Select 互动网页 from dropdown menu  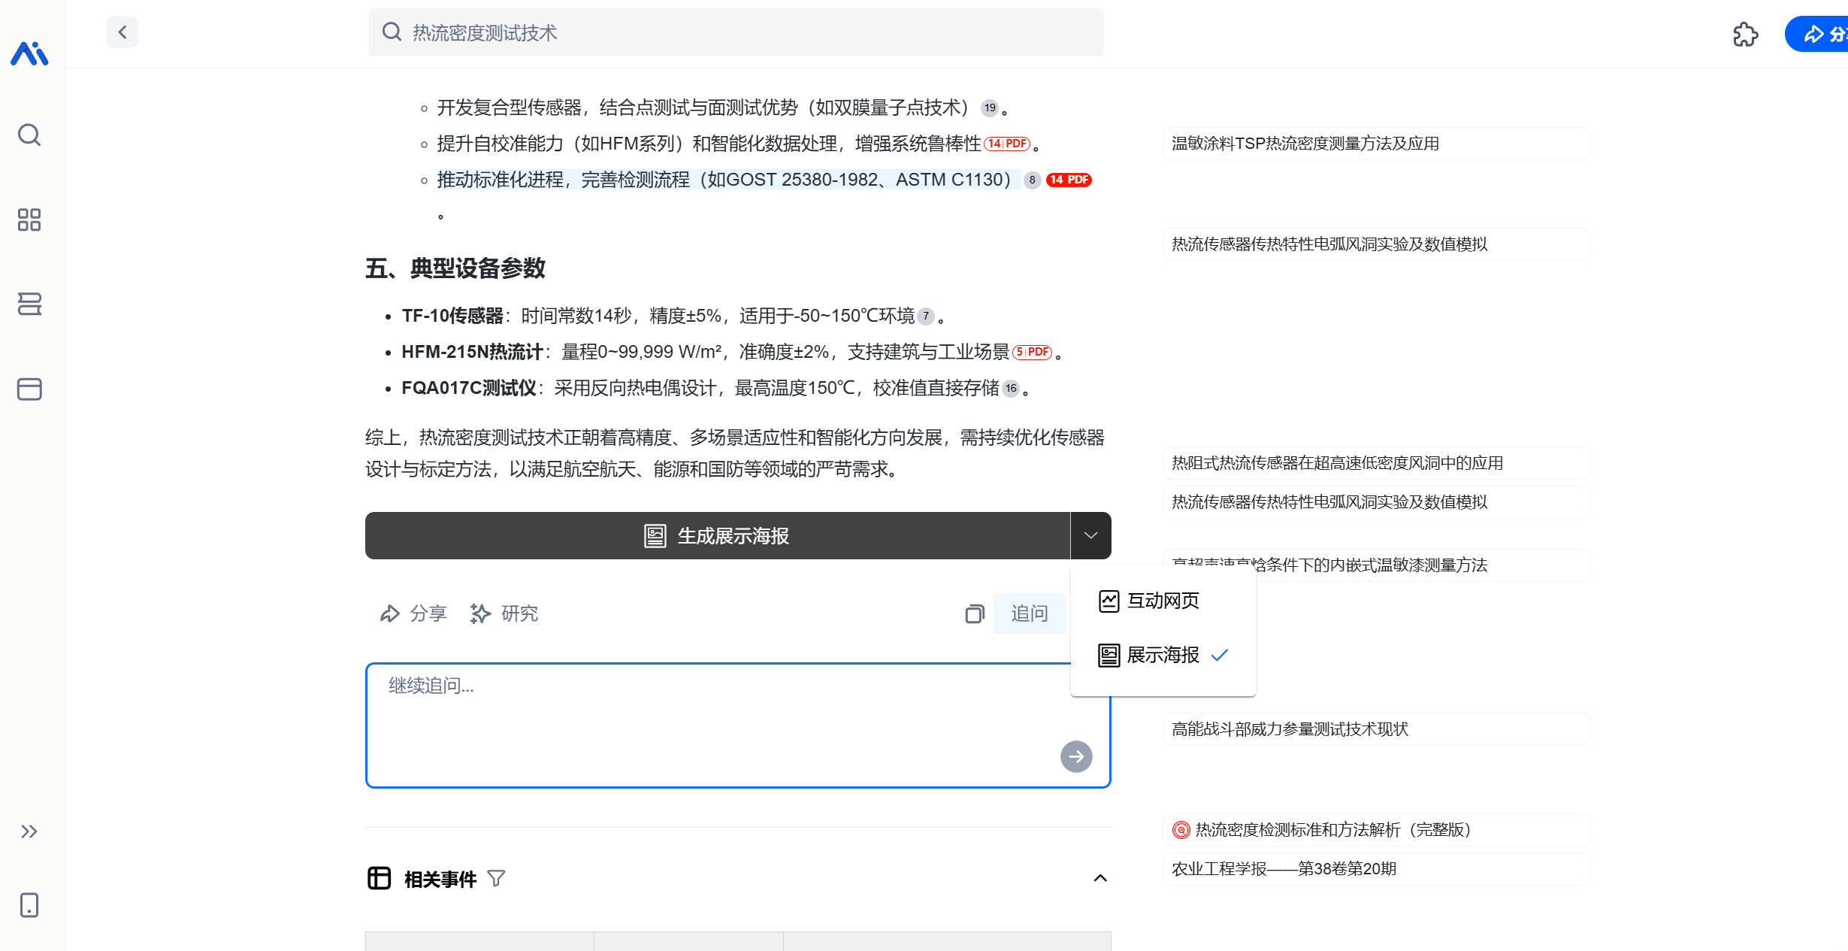[1162, 601]
